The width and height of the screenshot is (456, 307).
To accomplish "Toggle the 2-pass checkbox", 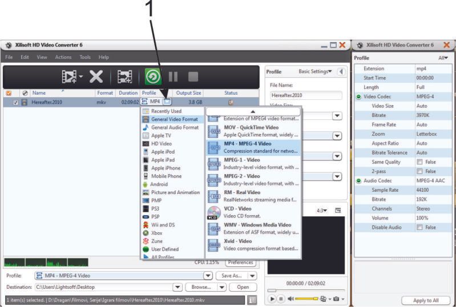I will [419, 171].
